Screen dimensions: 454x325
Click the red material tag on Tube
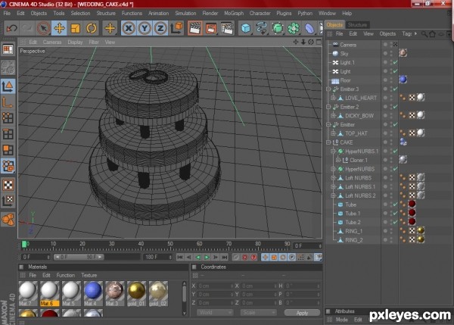tap(412, 205)
